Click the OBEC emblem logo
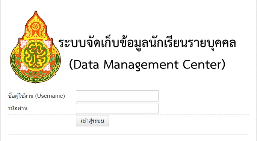The image size is (257, 141). pos(35,47)
